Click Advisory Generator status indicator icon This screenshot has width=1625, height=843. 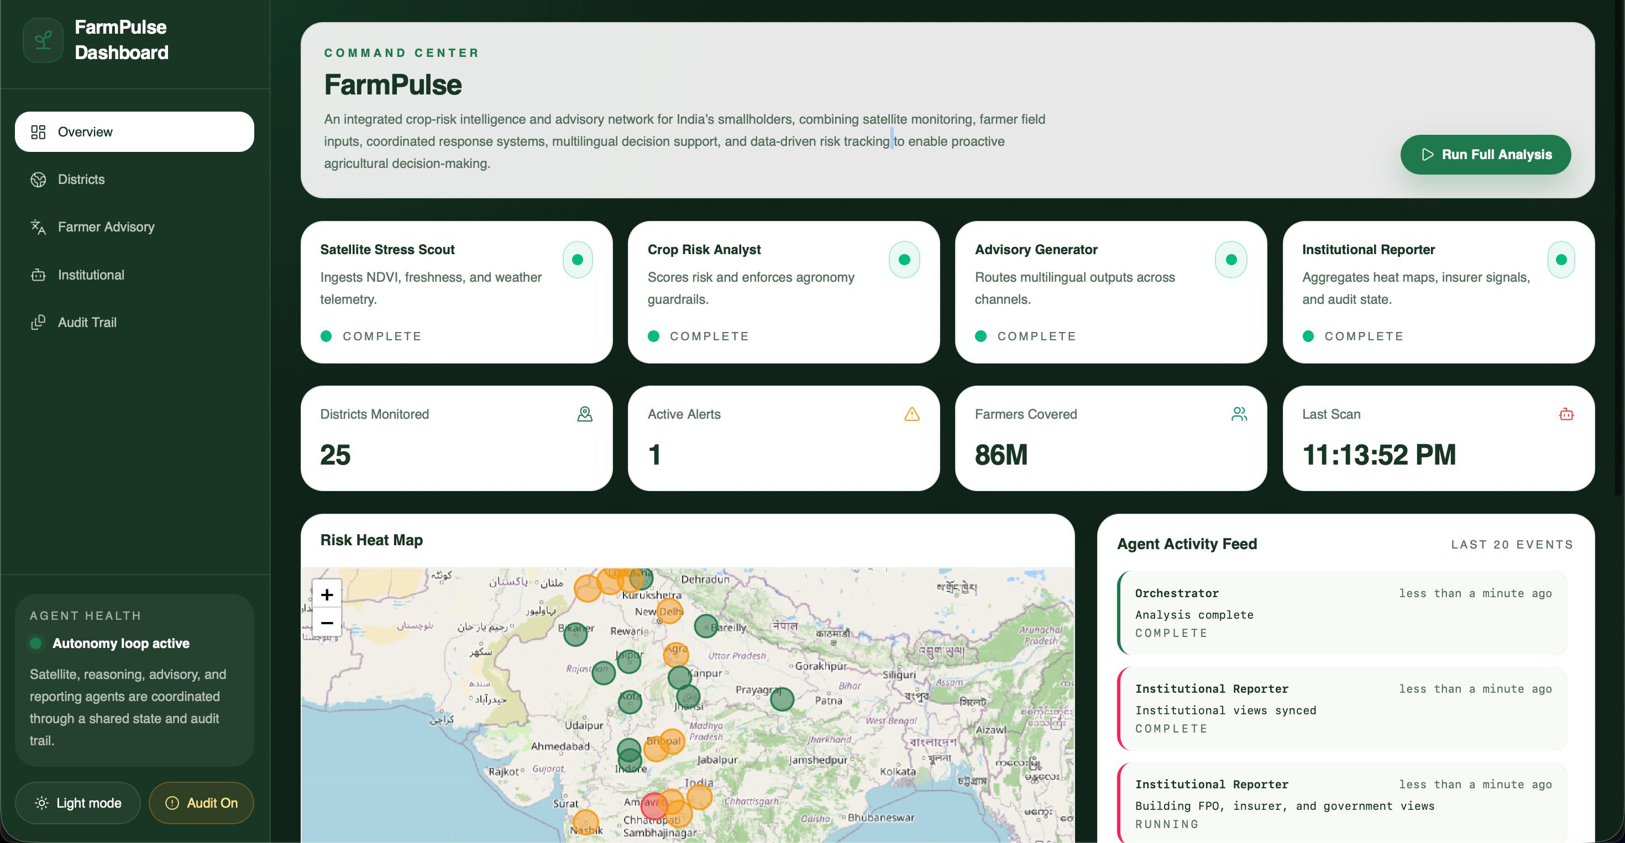1231,260
